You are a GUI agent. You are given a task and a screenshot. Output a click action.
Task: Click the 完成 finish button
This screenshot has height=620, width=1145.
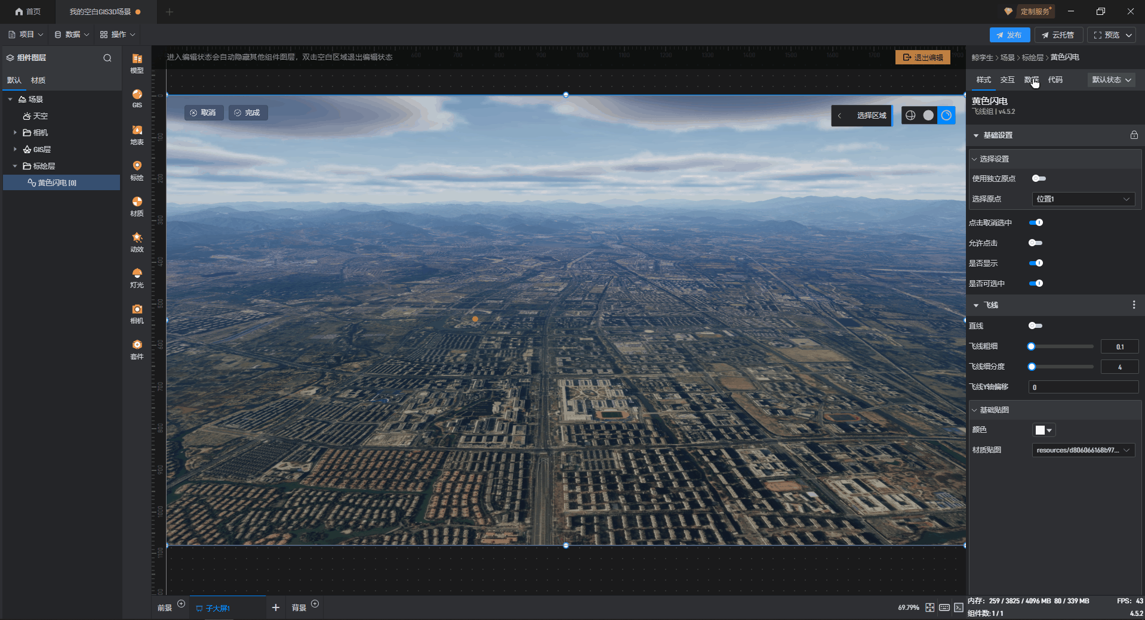tap(248, 113)
